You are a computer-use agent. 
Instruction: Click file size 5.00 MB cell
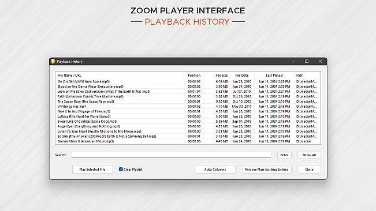click(x=222, y=116)
